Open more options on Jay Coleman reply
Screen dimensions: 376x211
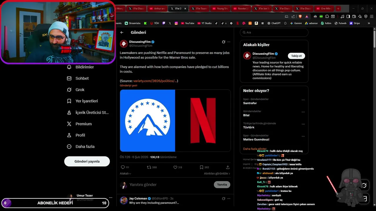pos(229,198)
